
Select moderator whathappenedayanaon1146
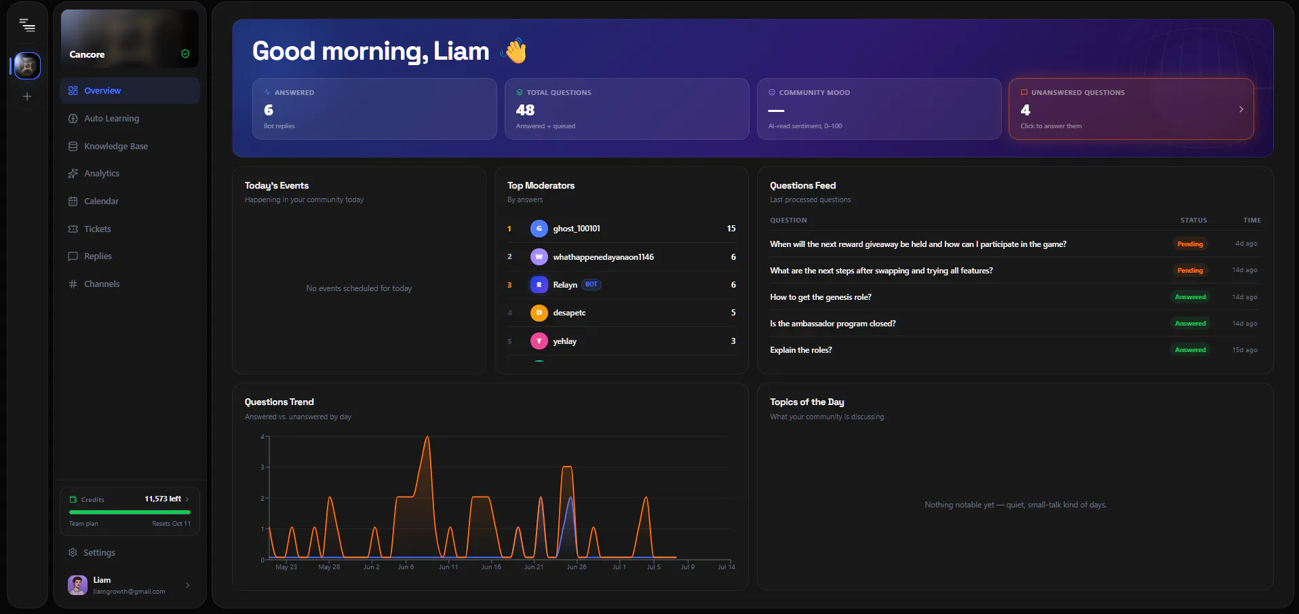coord(621,256)
